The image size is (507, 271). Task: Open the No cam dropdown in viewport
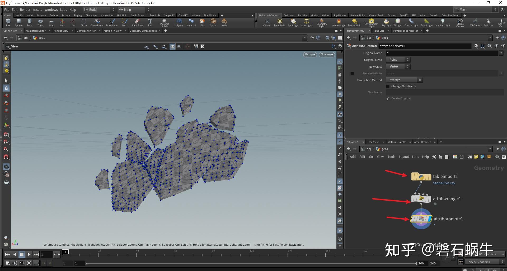click(327, 55)
